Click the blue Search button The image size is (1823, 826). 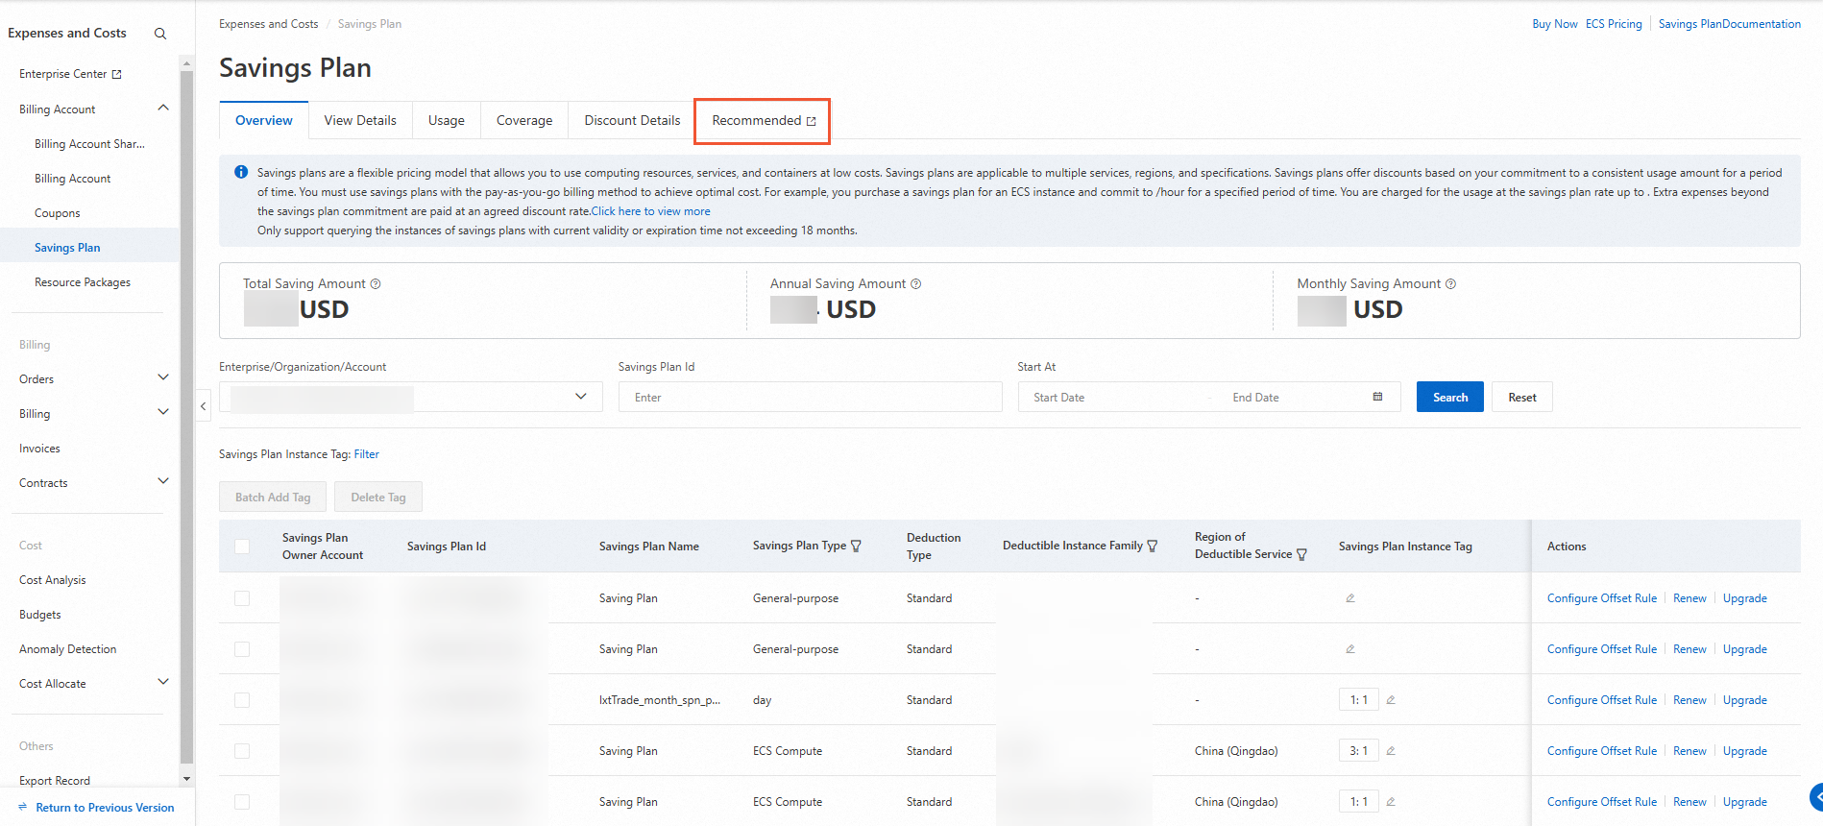pos(1450,397)
